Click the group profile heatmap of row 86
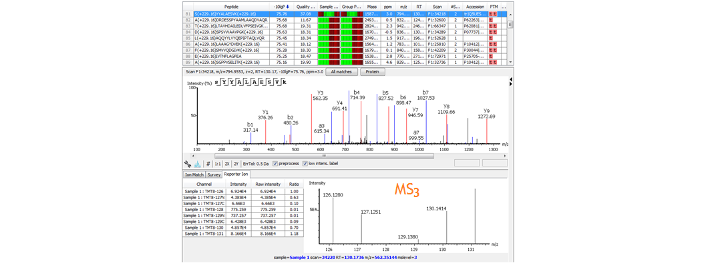 tap(351, 45)
